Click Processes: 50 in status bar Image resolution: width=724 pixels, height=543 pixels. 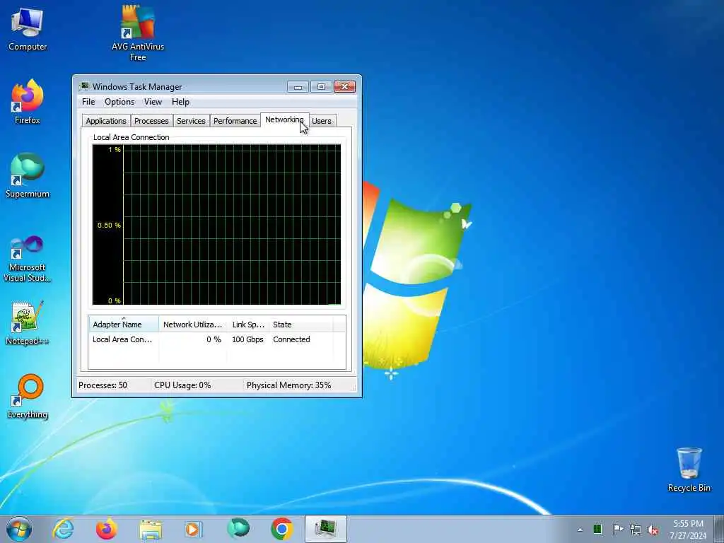pos(103,385)
